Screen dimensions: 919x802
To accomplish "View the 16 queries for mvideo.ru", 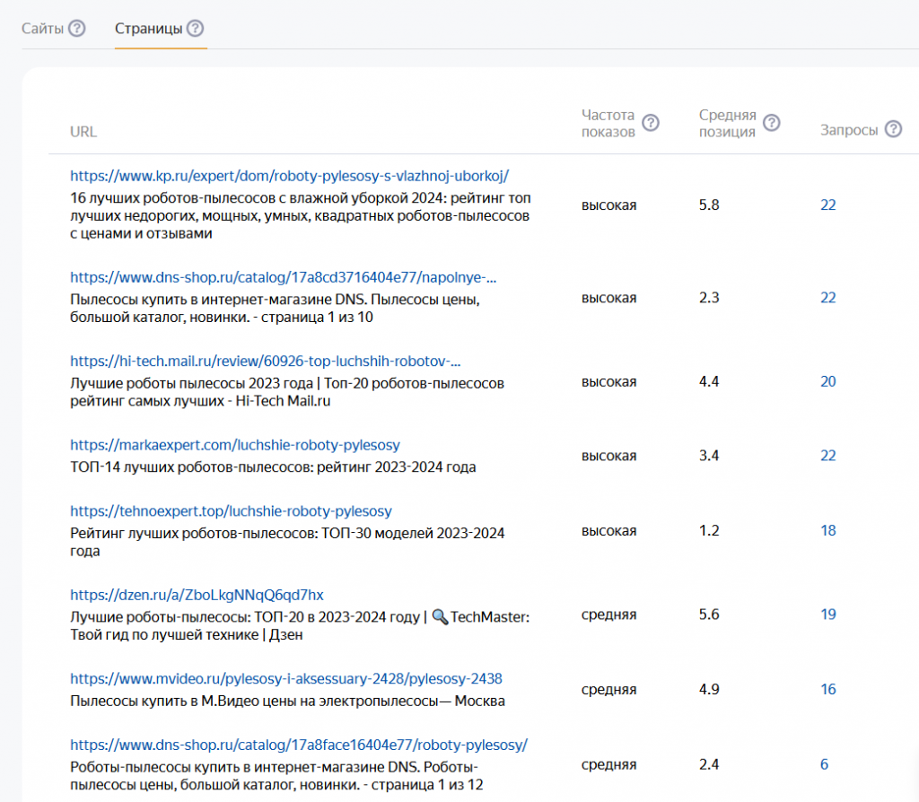I will [828, 689].
